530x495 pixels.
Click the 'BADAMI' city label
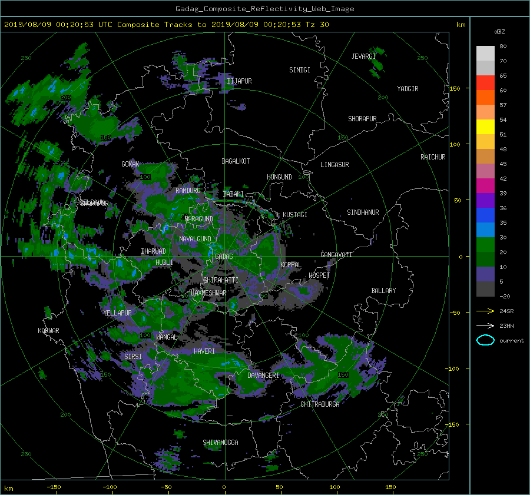233,194
